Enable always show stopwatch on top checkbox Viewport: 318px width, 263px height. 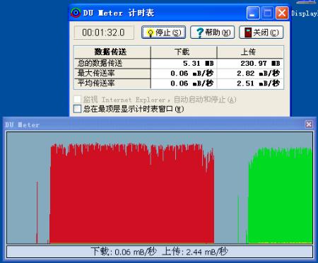(x=77, y=109)
